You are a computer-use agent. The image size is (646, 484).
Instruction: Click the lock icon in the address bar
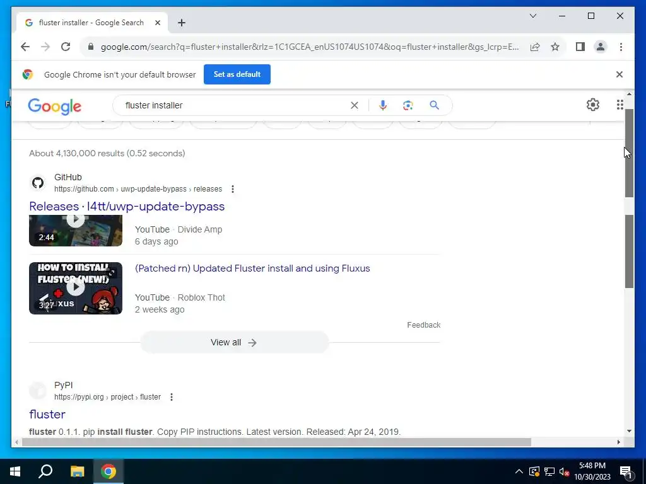[91, 47]
